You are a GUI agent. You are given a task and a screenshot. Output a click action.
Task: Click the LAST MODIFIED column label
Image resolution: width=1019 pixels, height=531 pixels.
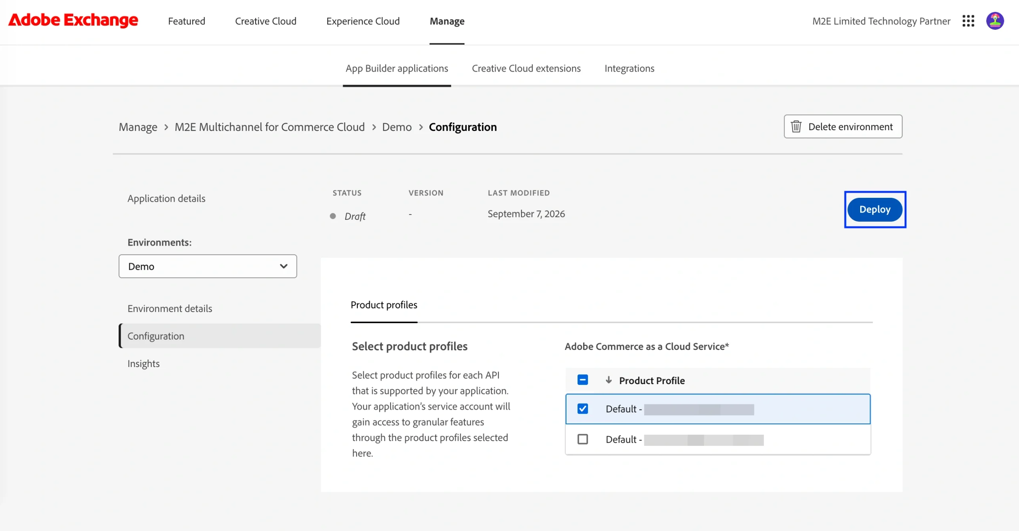tap(519, 193)
